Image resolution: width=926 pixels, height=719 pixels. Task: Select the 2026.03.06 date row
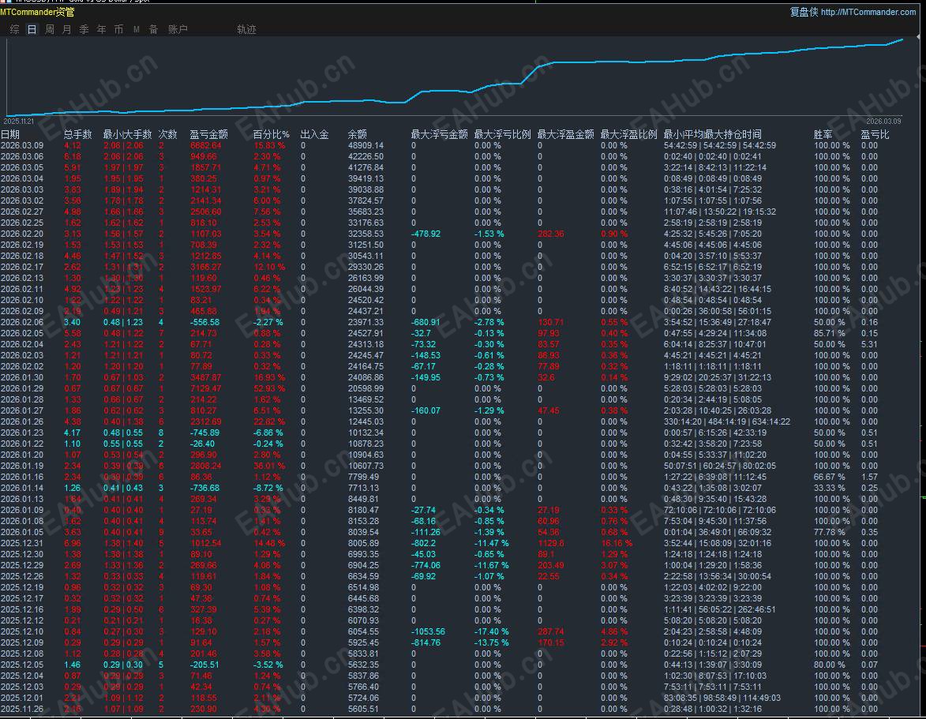(22, 156)
